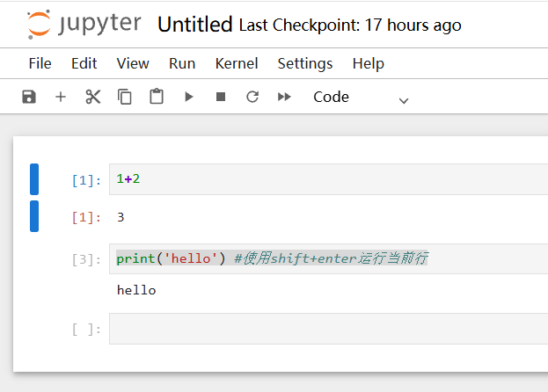This screenshot has width=548, height=392.
Task: Run the selected cell with the play icon
Action: click(189, 97)
